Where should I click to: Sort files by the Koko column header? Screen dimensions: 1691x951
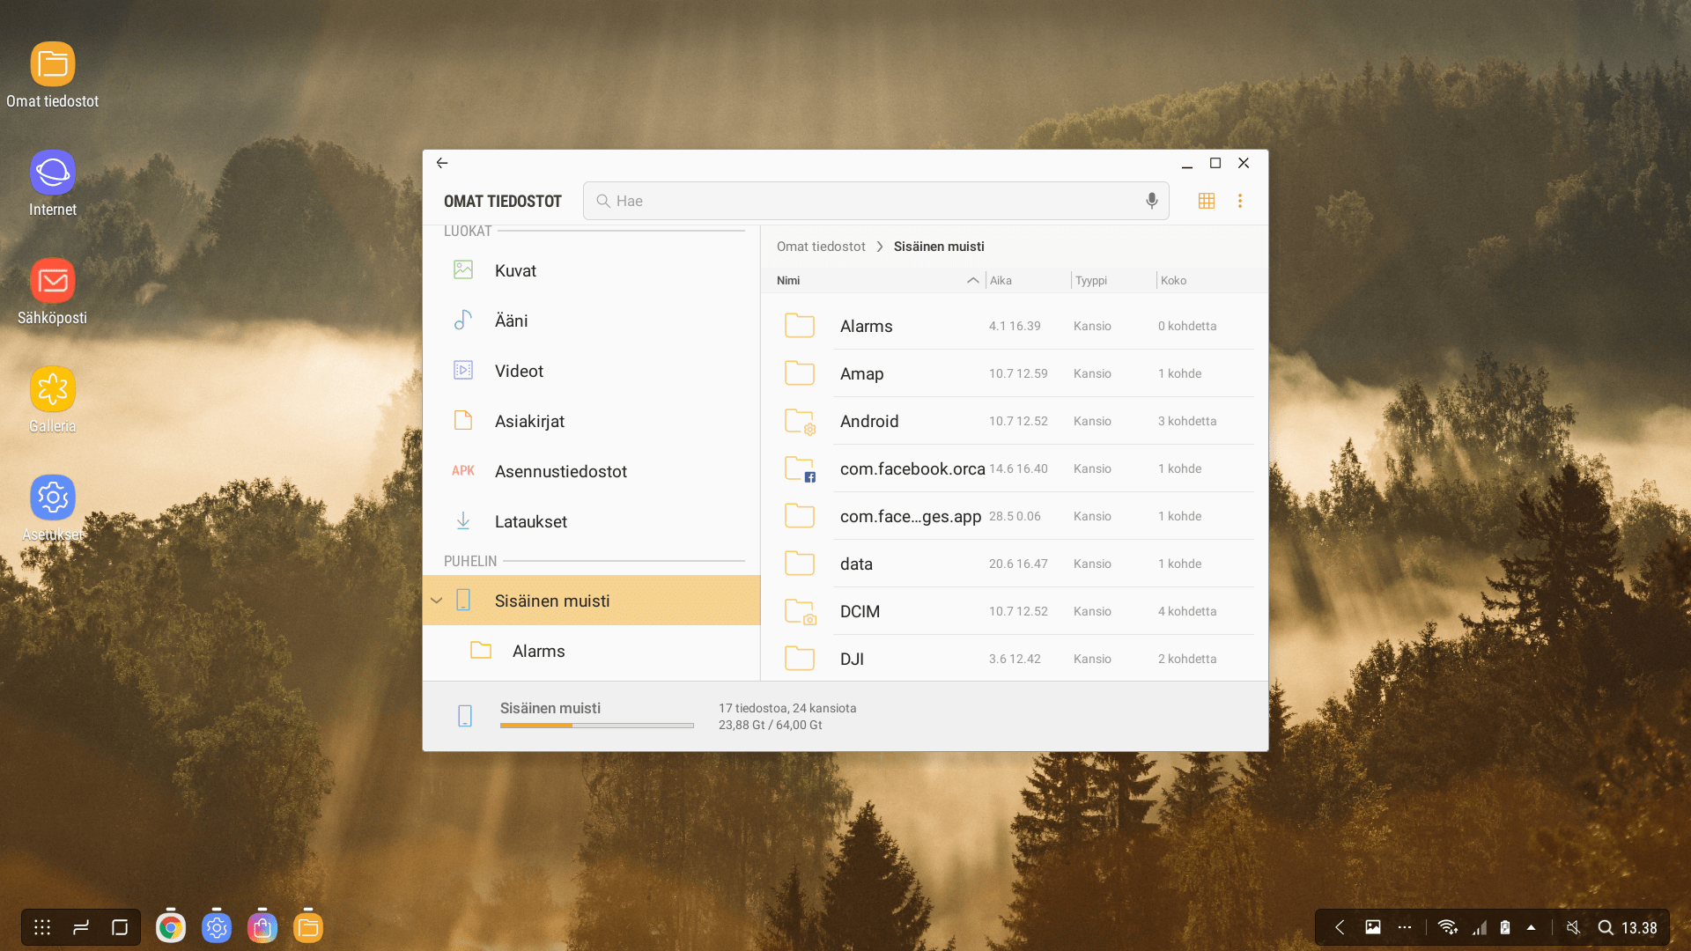click(1173, 280)
